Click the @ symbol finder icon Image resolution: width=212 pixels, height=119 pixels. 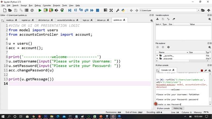click(32, 10)
